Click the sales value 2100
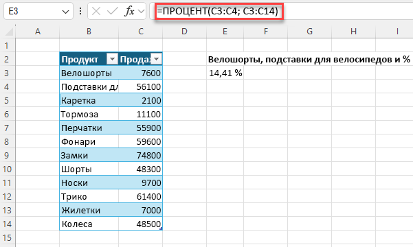413x247 pixels. tap(141, 100)
